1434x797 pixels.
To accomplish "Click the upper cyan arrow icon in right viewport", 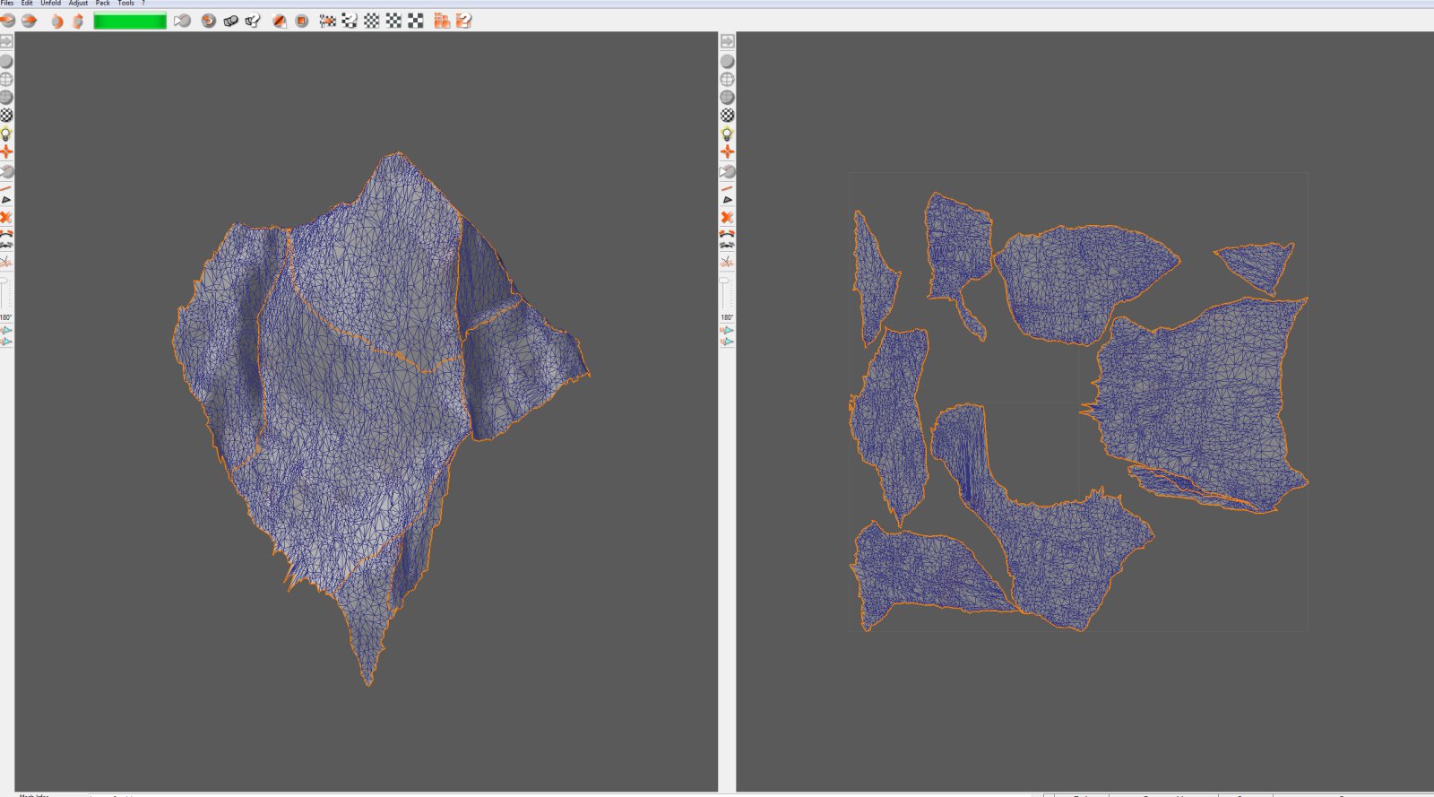I will tap(727, 331).
